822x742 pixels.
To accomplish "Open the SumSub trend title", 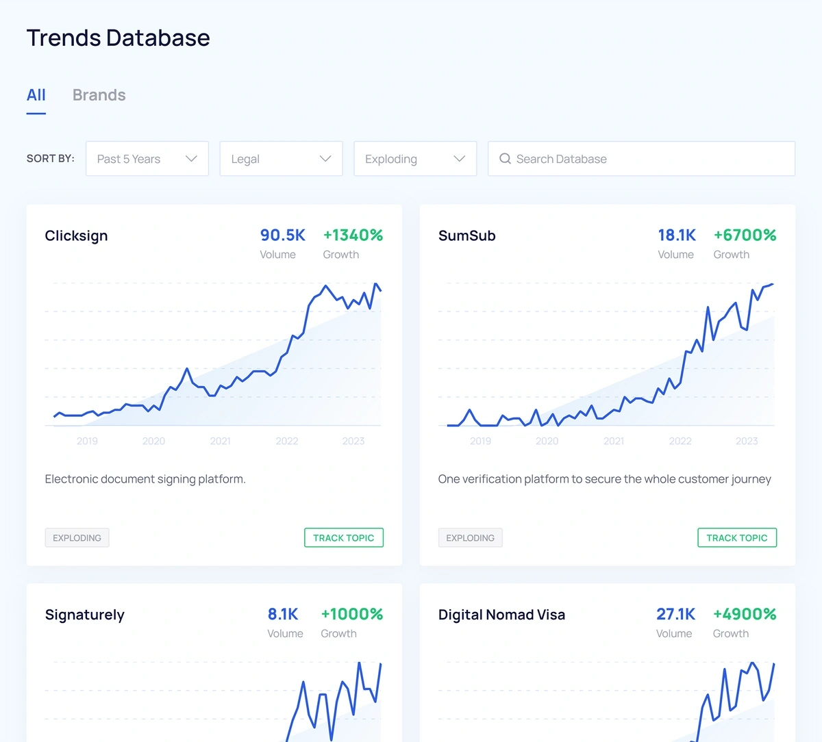I will [x=466, y=236].
